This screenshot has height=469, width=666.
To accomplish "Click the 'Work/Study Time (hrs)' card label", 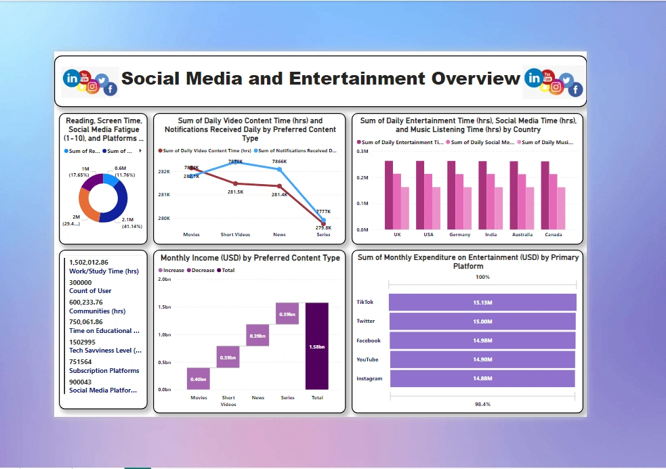I will pyautogui.click(x=104, y=271).
